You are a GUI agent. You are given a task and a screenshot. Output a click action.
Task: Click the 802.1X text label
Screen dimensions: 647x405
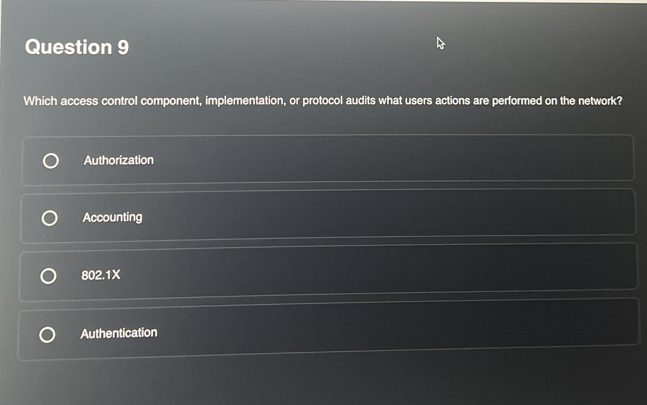click(x=101, y=276)
